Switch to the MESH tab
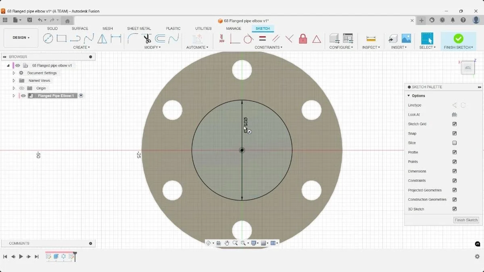The width and height of the screenshot is (484, 272). (108, 29)
